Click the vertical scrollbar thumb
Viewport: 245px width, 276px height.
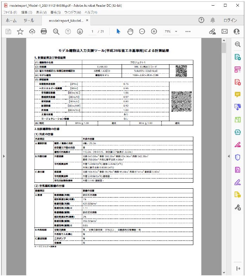pyautogui.click(x=224, y=48)
